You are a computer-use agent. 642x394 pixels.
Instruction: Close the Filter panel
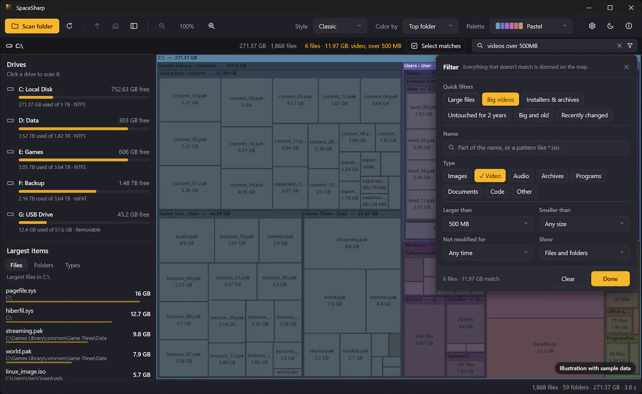click(626, 67)
